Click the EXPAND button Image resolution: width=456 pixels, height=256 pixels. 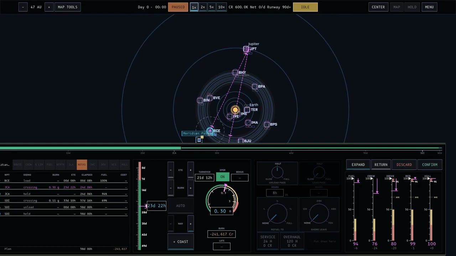pyautogui.click(x=358, y=165)
